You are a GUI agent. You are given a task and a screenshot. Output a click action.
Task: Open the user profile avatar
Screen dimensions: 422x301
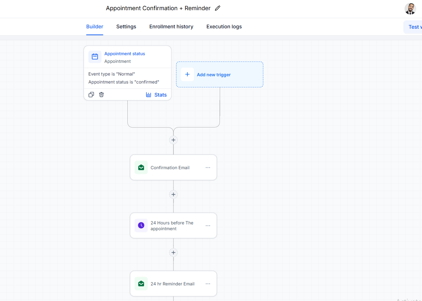[410, 9]
